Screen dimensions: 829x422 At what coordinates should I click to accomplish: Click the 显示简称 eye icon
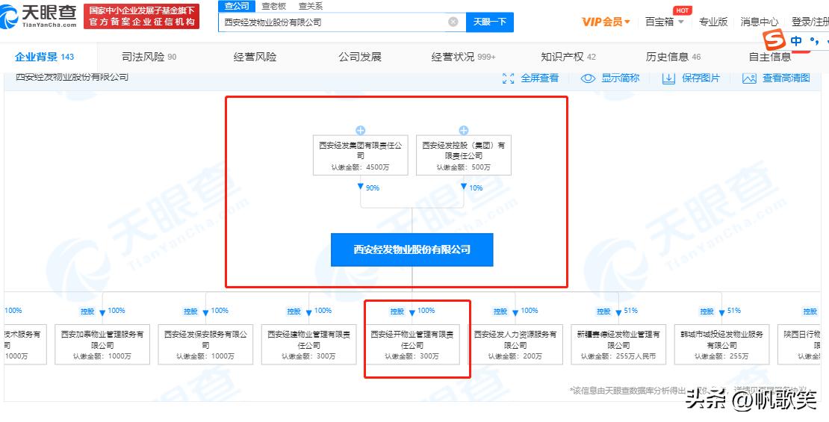pyautogui.click(x=588, y=78)
